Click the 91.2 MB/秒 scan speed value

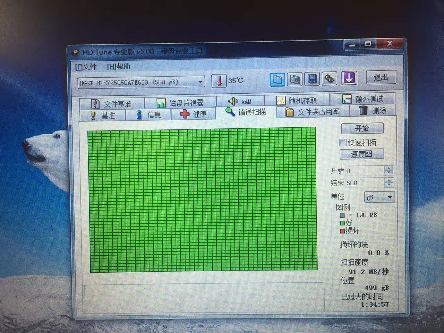pyautogui.click(x=368, y=272)
